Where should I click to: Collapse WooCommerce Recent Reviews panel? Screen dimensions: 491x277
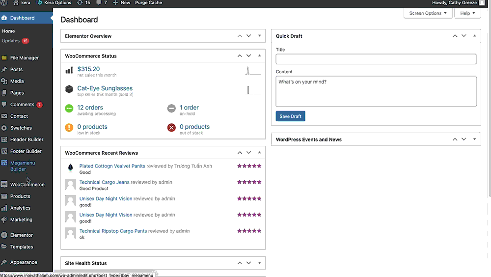coord(259,152)
